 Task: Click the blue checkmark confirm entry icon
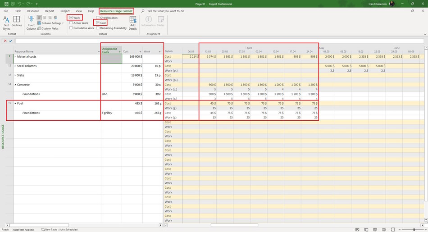click(11, 41)
